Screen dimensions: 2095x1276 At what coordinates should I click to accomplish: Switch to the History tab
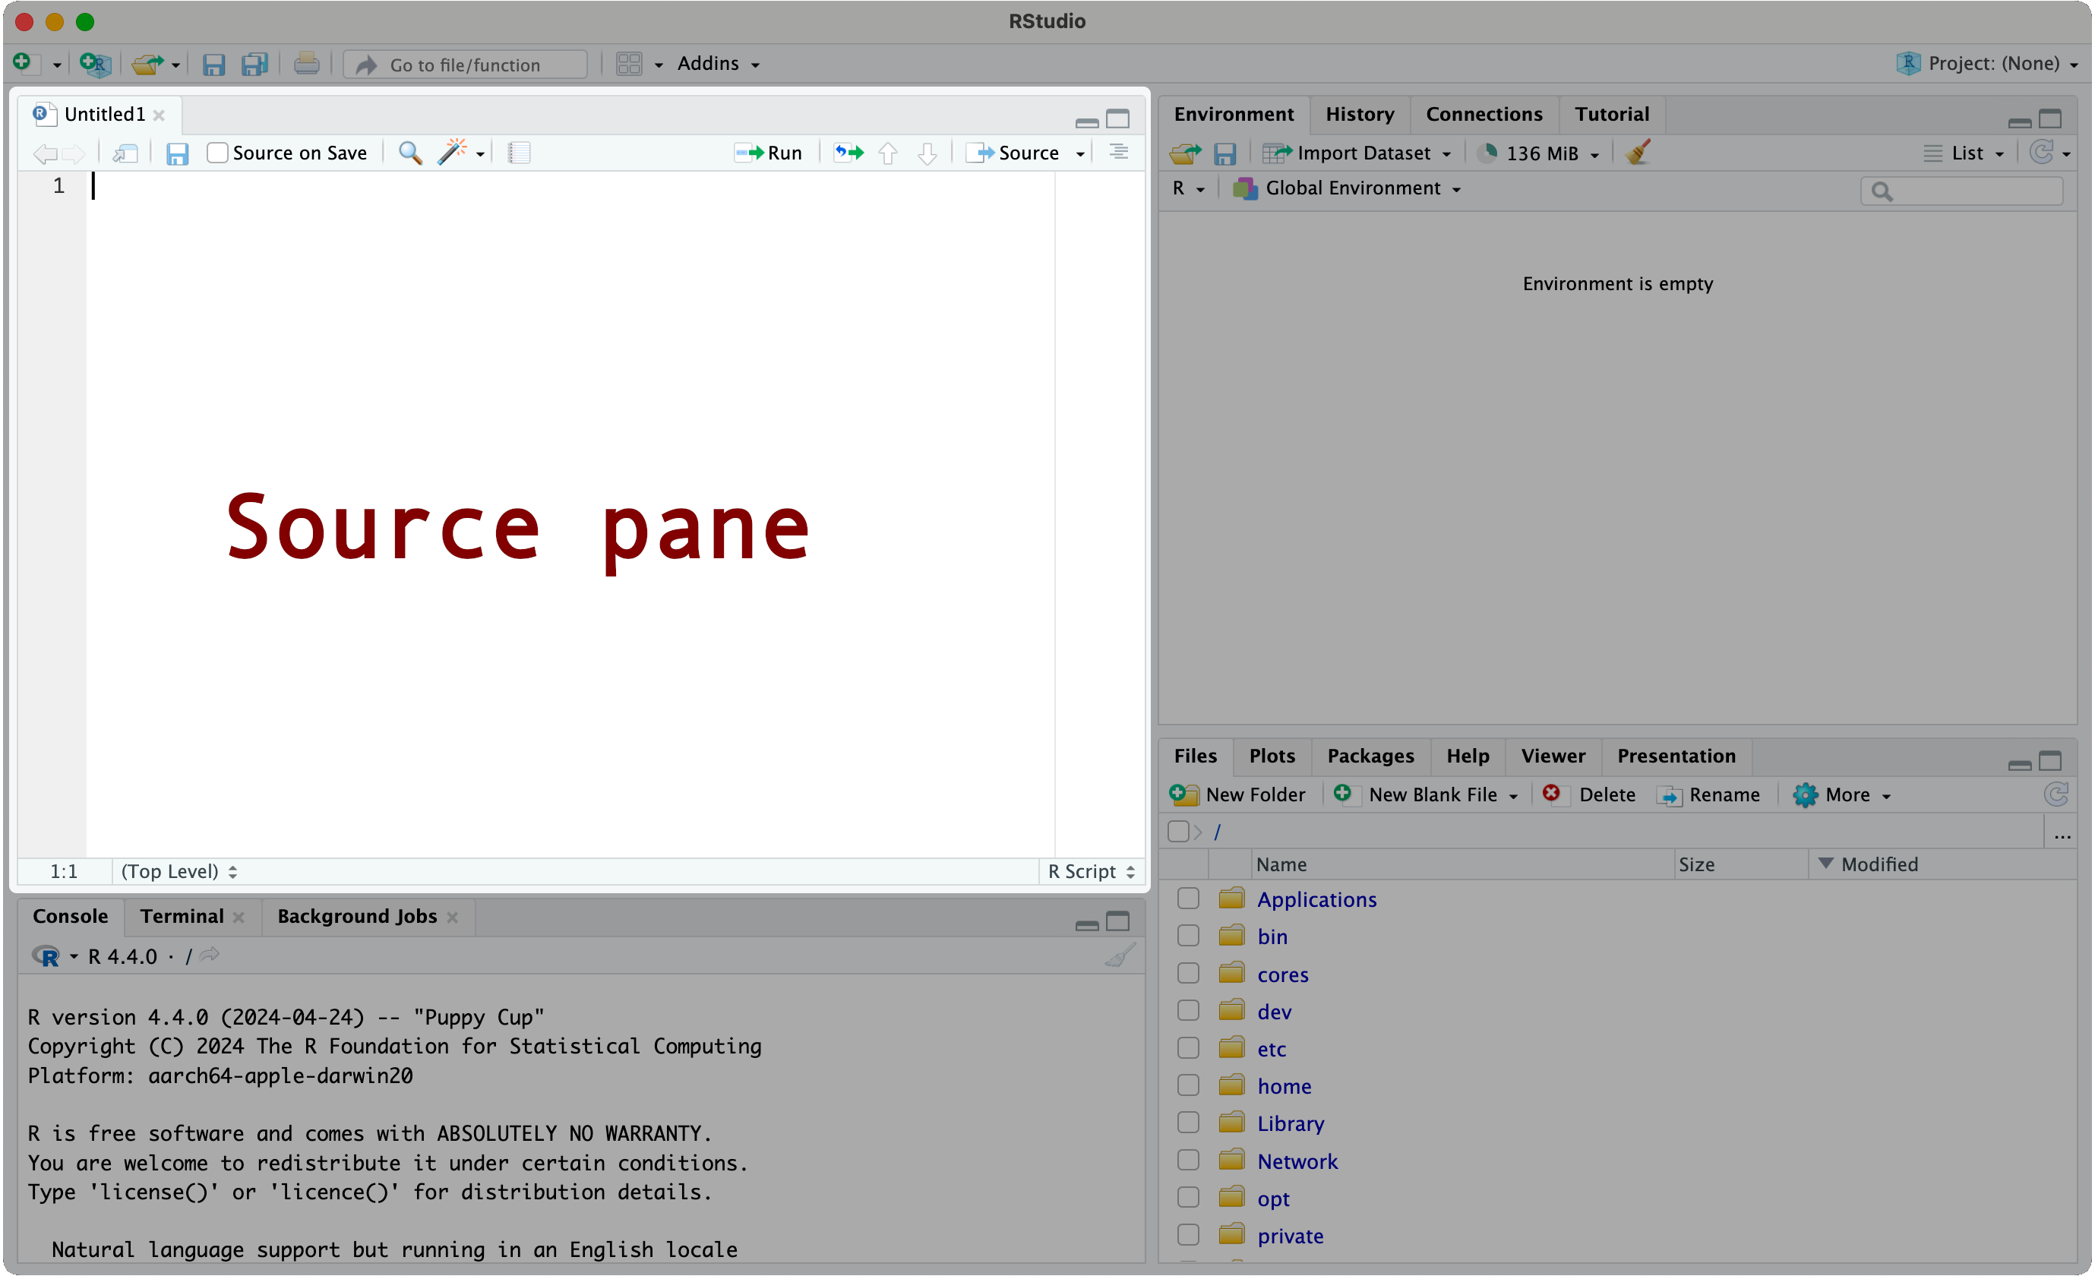[x=1359, y=114]
